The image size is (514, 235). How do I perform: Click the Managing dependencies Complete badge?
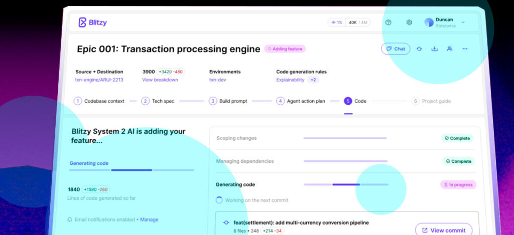458,161
